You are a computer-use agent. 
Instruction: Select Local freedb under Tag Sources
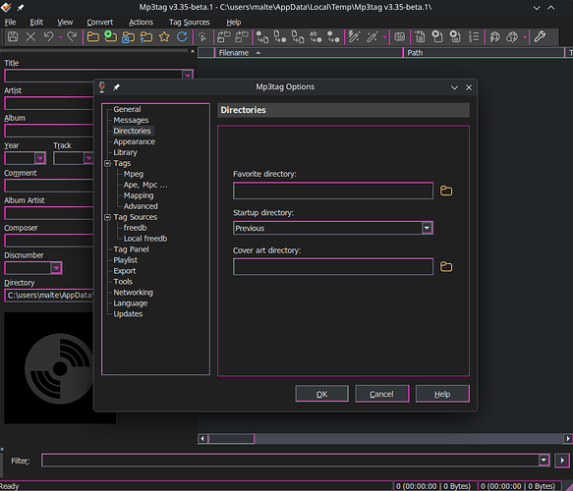(145, 239)
